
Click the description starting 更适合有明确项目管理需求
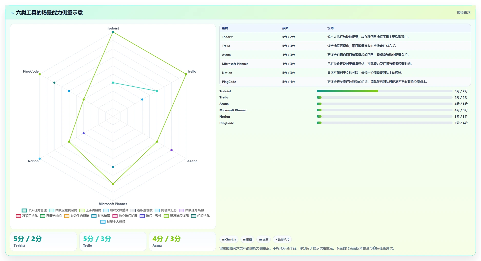tap(369, 55)
